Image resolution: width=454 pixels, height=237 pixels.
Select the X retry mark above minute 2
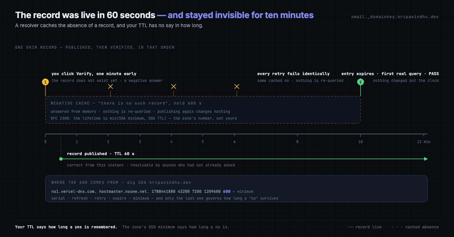coord(110,86)
